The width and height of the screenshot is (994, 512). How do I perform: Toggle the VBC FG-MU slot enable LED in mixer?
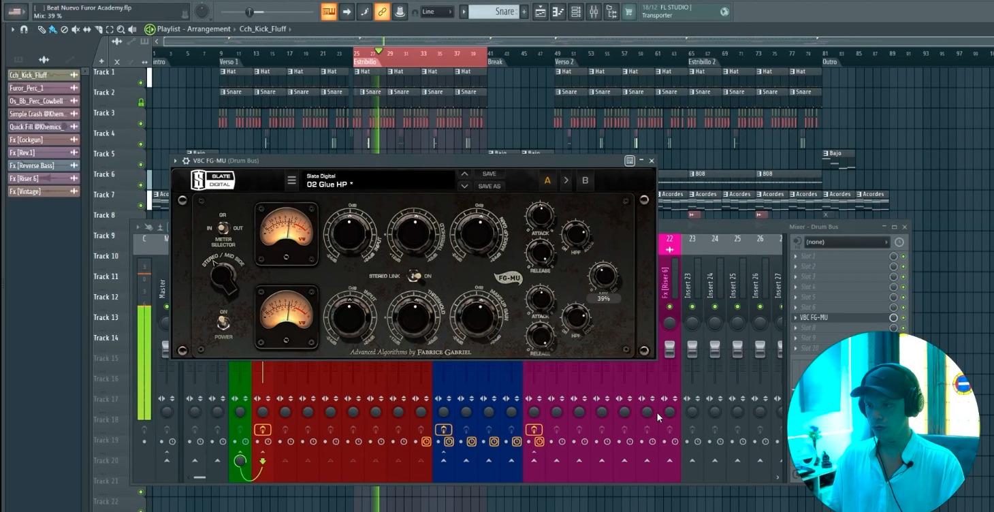point(903,318)
